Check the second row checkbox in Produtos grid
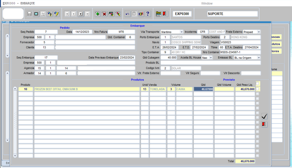 (258, 94)
